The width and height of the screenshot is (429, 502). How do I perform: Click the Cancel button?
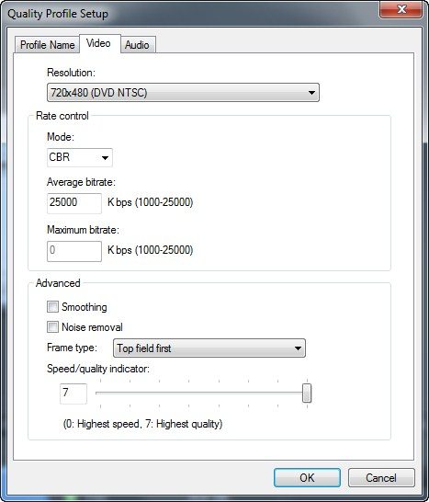381,478
